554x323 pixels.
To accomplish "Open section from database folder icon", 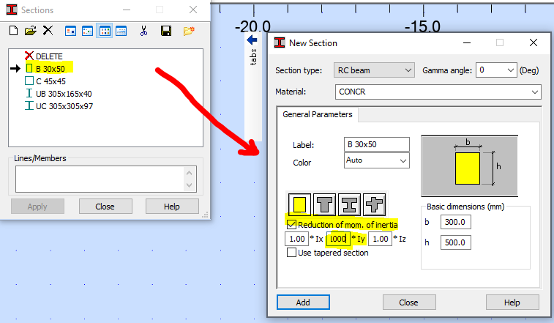I will [31, 31].
